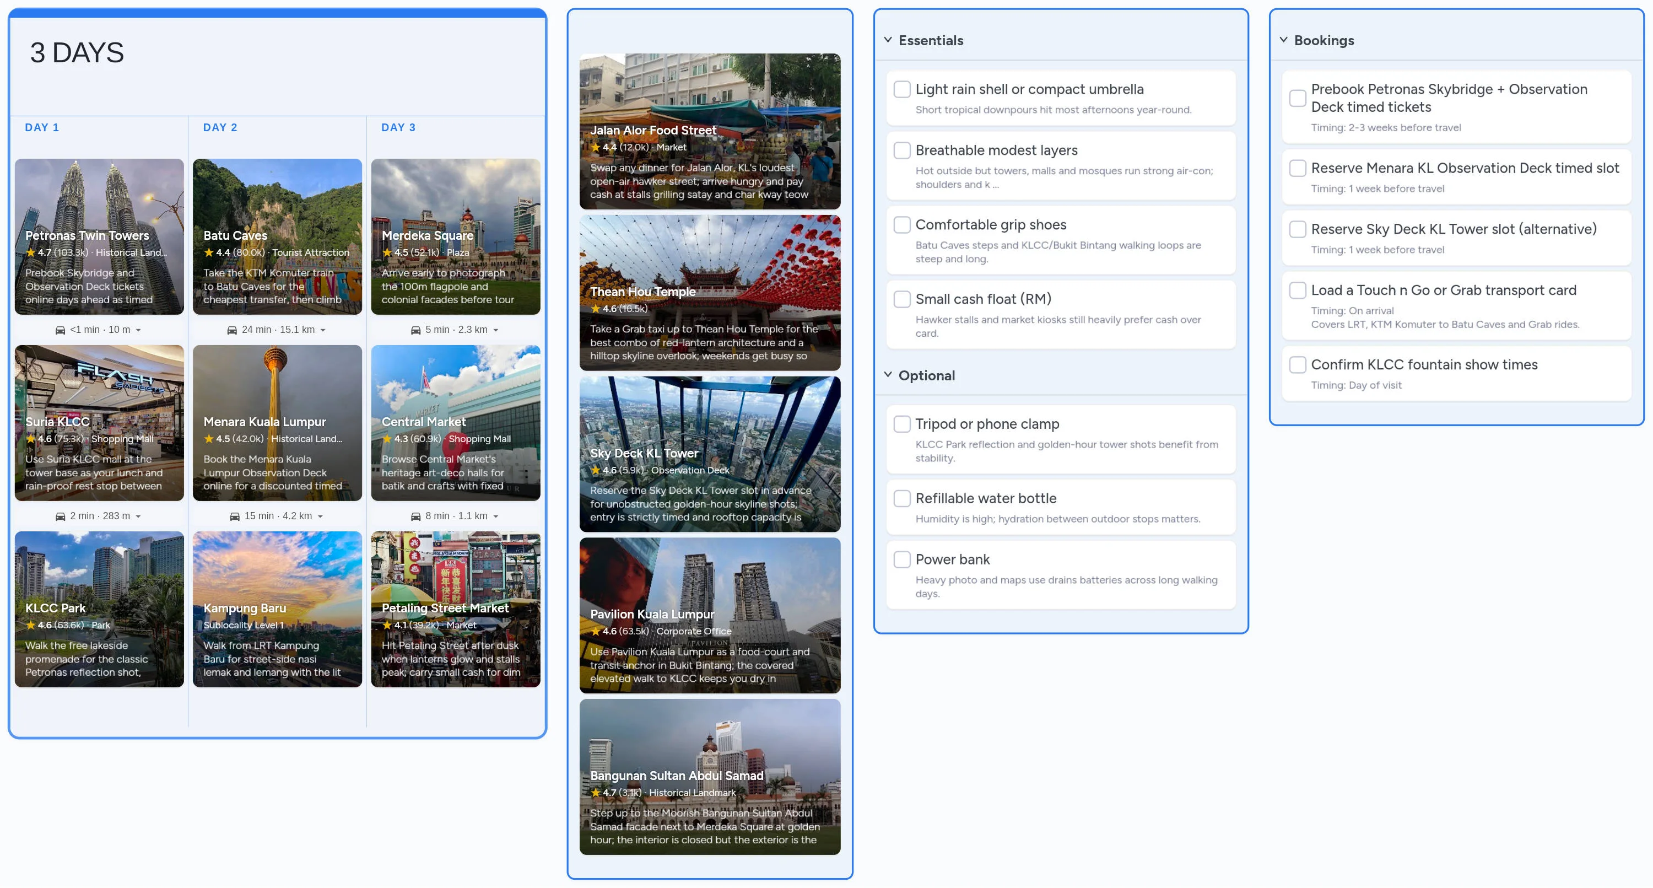This screenshot has height=888, width=1653.
Task: Open the Merdeka Square card
Action: [456, 237]
